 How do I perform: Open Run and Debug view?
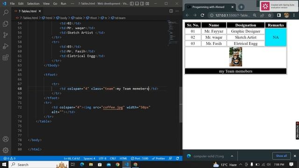coord(6,46)
